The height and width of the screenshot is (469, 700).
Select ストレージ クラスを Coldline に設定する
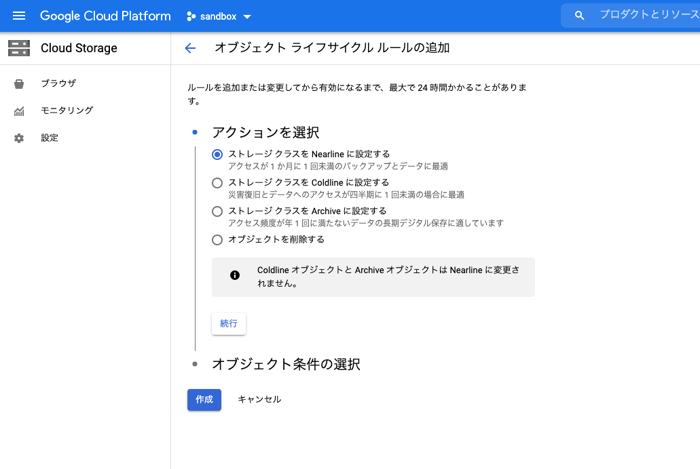[x=217, y=182]
